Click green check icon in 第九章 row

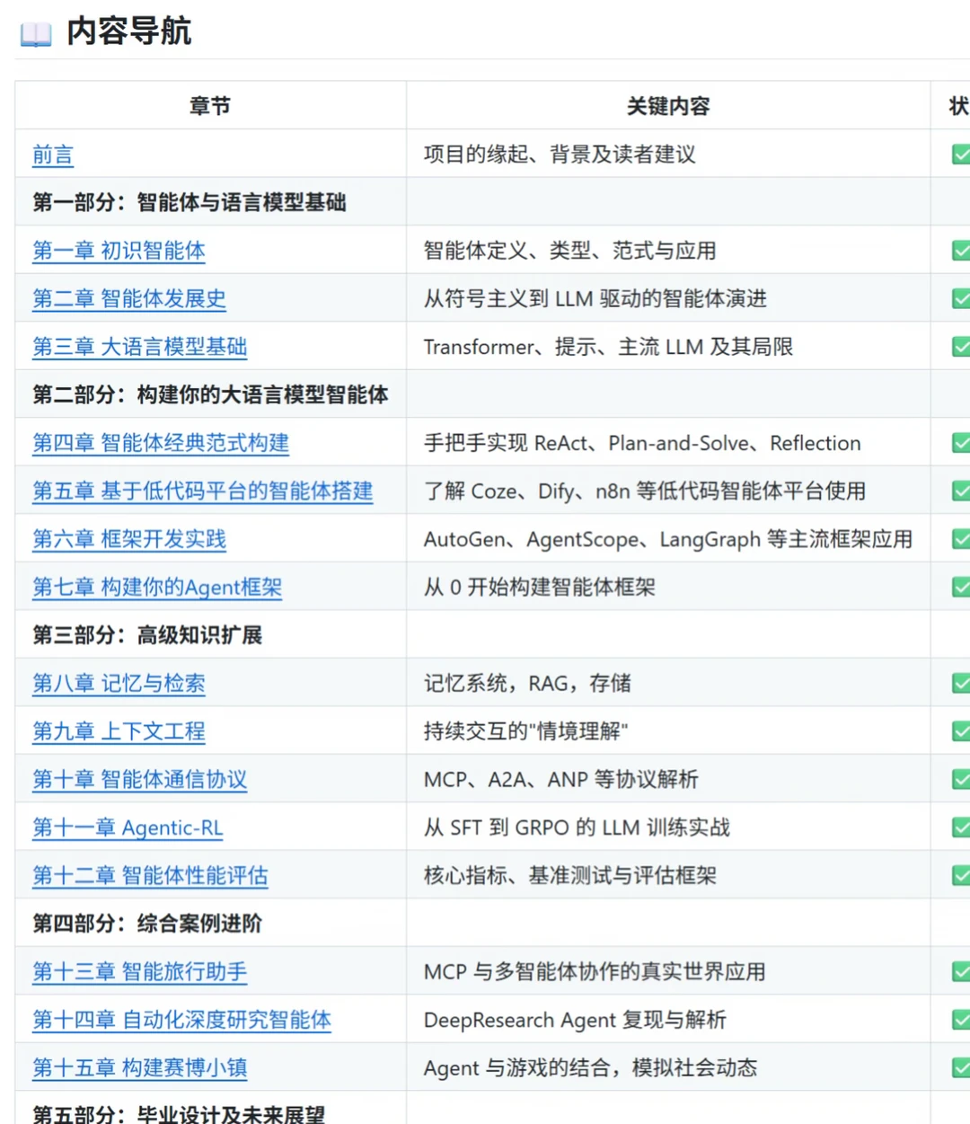coord(961,731)
